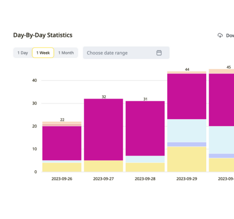Click the bar total label 44
Image resolution: width=234 pixels, height=219 pixels.
[x=187, y=70]
